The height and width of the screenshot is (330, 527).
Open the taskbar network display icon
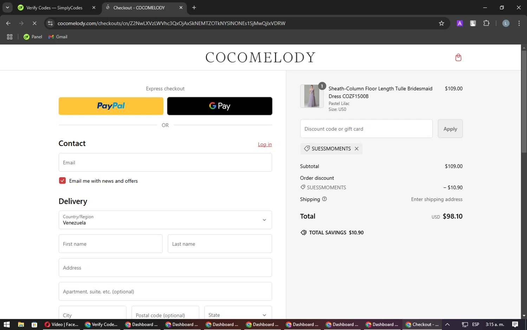[x=465, y=324]
